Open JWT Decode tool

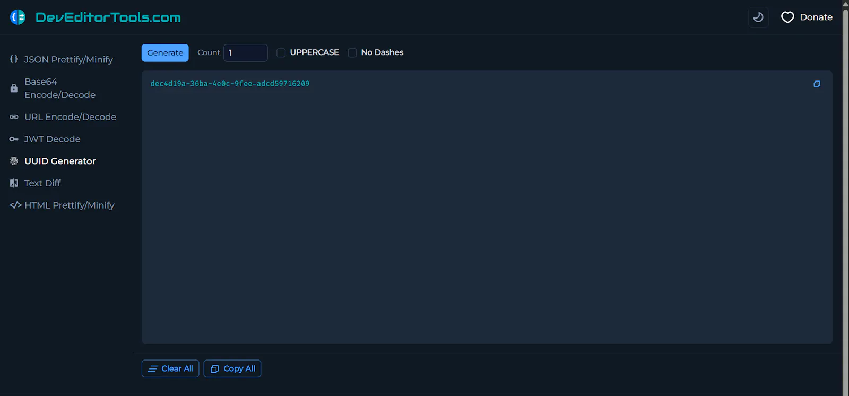[x=52, y=139]
